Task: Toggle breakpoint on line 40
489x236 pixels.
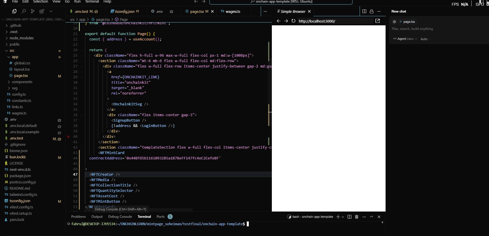Action: (68, 137)
